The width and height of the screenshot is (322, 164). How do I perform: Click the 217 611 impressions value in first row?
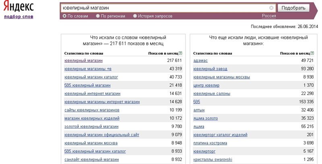[x=174, y=60]
